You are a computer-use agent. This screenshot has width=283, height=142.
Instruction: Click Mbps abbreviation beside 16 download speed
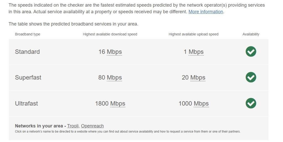[x=114, y=52]
